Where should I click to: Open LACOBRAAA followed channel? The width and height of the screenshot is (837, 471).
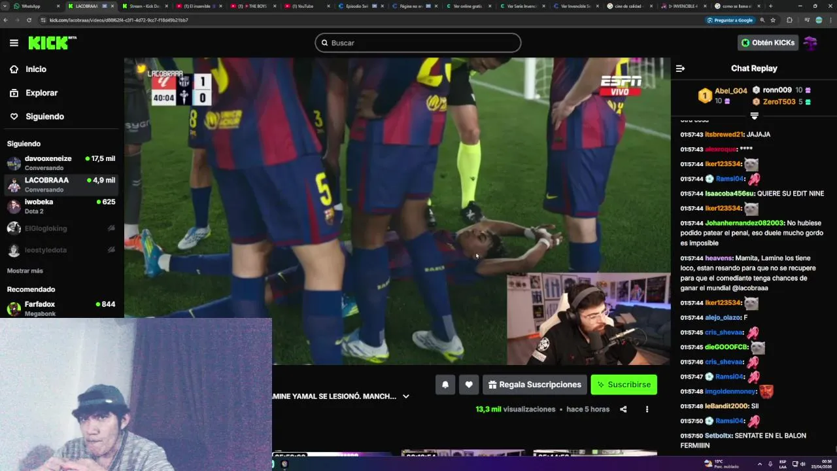[x=61, y=184]
